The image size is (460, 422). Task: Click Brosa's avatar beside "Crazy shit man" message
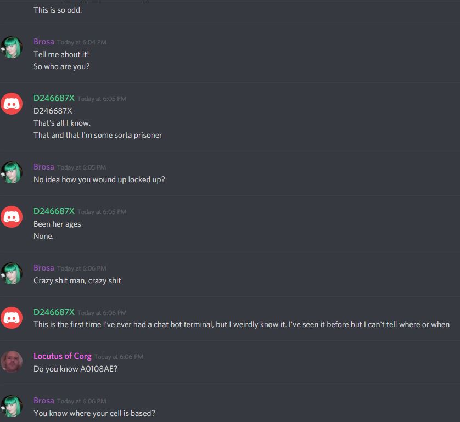pos(12,273)
